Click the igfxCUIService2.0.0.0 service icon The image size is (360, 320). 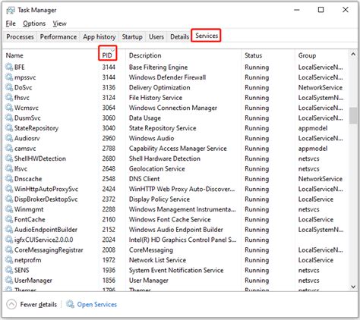[x=9, y=240]
